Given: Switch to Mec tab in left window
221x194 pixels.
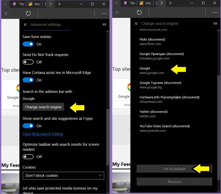Looking at the screenshot, I should pos(34,4).
